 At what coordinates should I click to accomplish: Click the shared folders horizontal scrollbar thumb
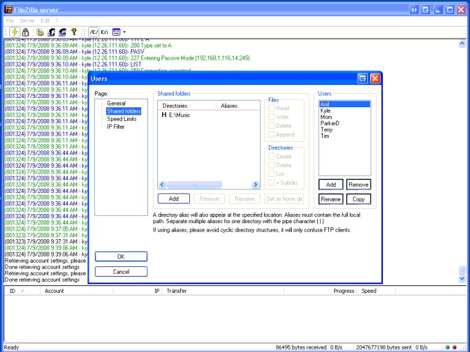point(194,184)
